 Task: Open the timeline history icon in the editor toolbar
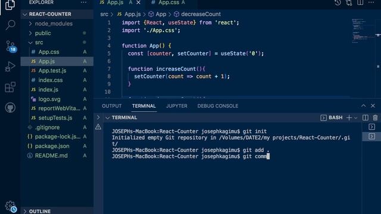pyautogui.click(x=338, y=2)
